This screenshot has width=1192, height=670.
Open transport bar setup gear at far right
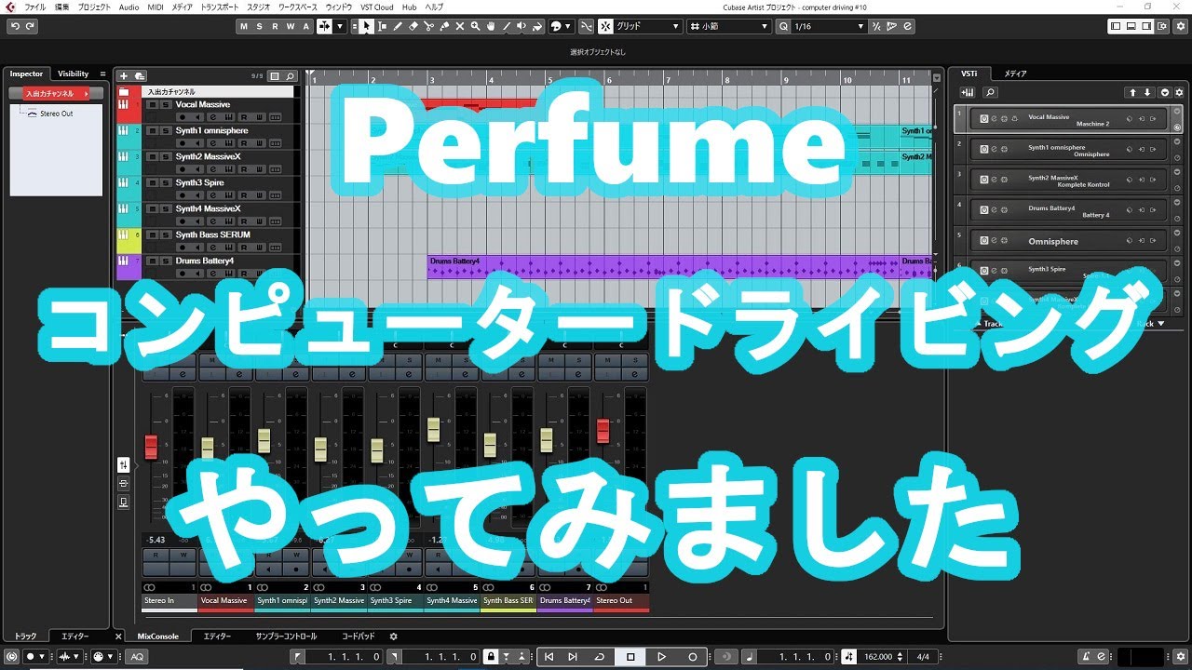pyautogui.click(x=1182, y=656)
